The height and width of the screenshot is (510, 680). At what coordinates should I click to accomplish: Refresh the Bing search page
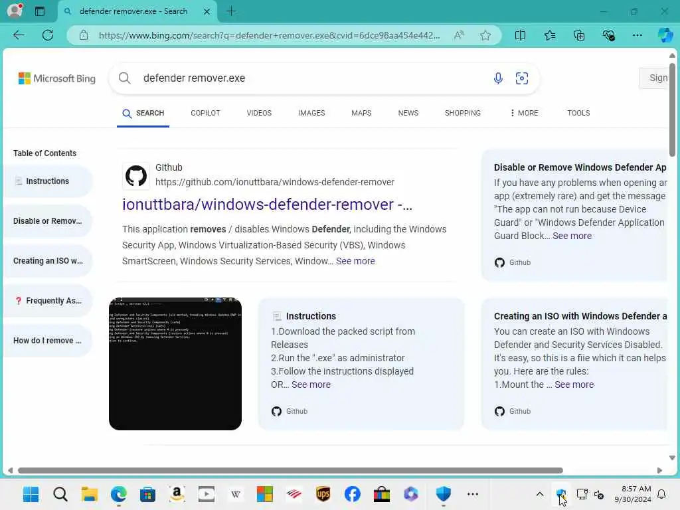[48, 35]
